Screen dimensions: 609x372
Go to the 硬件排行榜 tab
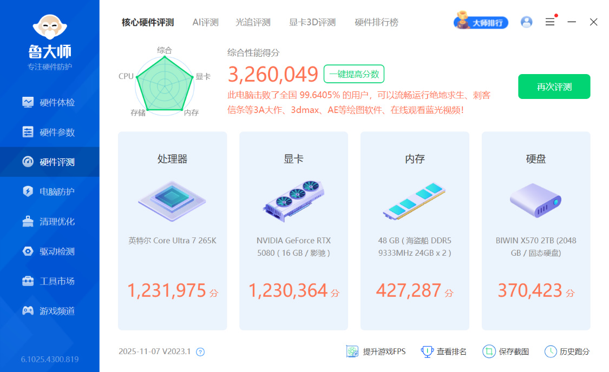tap(376, 23)
